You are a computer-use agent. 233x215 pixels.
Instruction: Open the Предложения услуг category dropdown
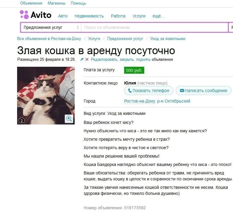click(51, 27)
